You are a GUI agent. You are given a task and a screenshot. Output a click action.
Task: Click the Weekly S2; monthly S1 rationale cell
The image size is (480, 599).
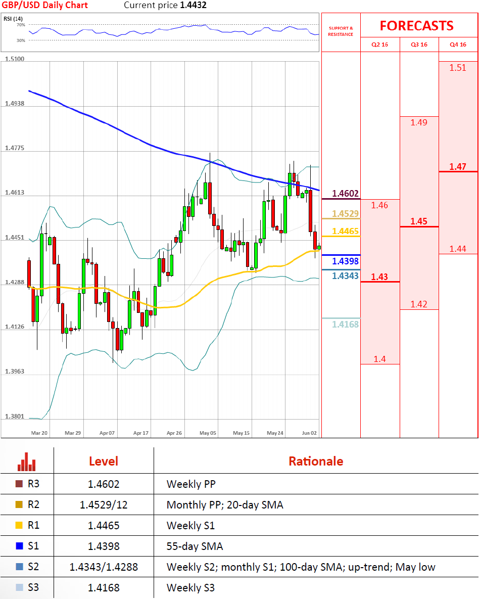tap(301, 567)
